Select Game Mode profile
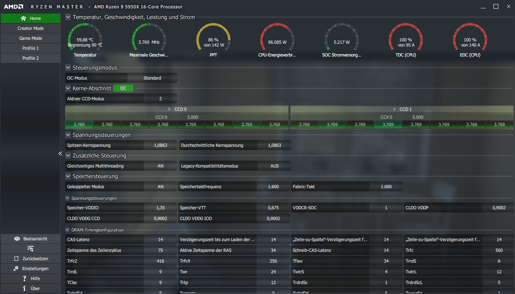This screenshot has height=294, width=515. coord(30,38)
